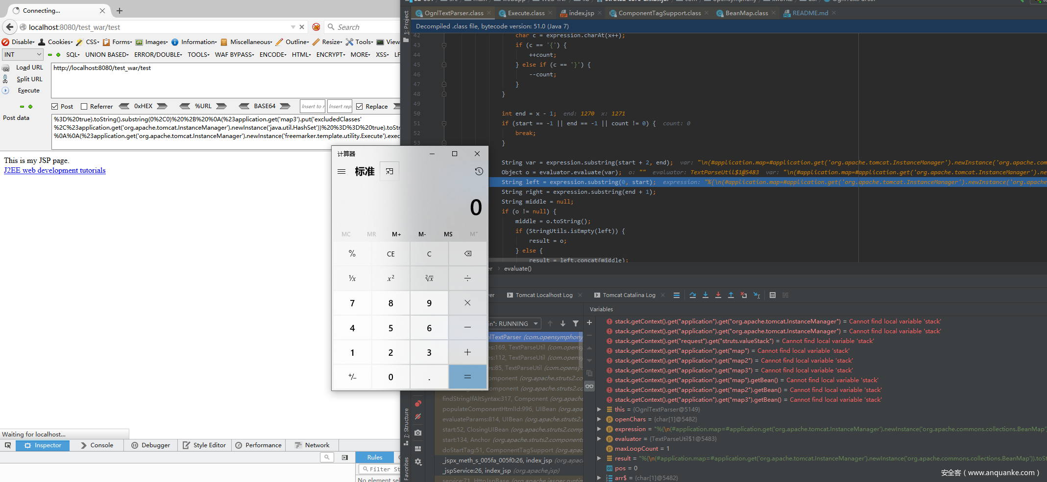Click calculator divide key
Viewport: 1047px width, 482px height.
coord(468,278)
